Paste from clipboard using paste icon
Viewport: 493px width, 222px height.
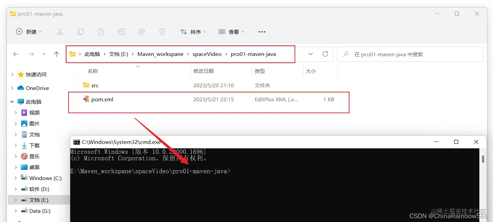(x=101, y=31)
